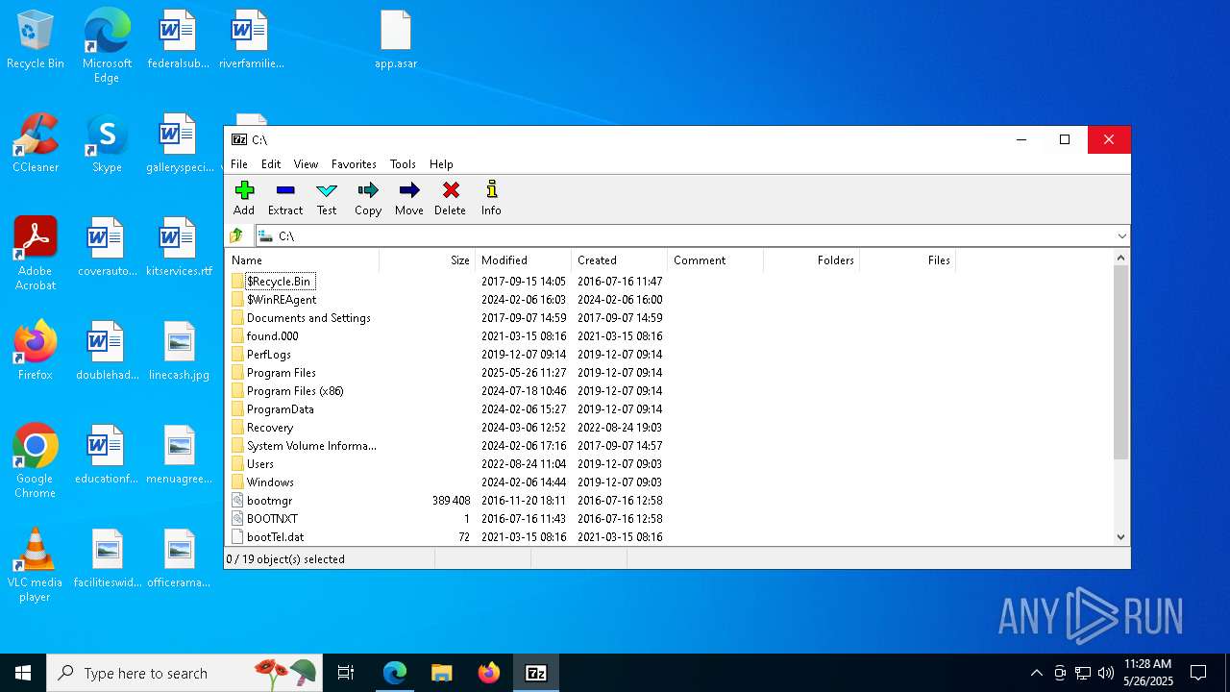Click the kitservices.rtf desktop document
The height and width of the screenshot is (692, 1230).
click(179, 247)
